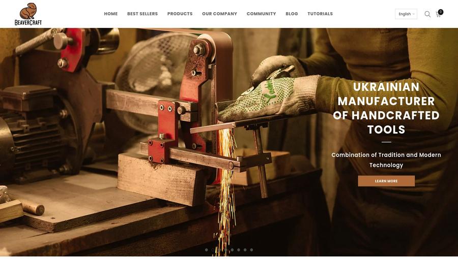Go to the HOME menu item
458x259 pixels.
(x=111, y=14)
